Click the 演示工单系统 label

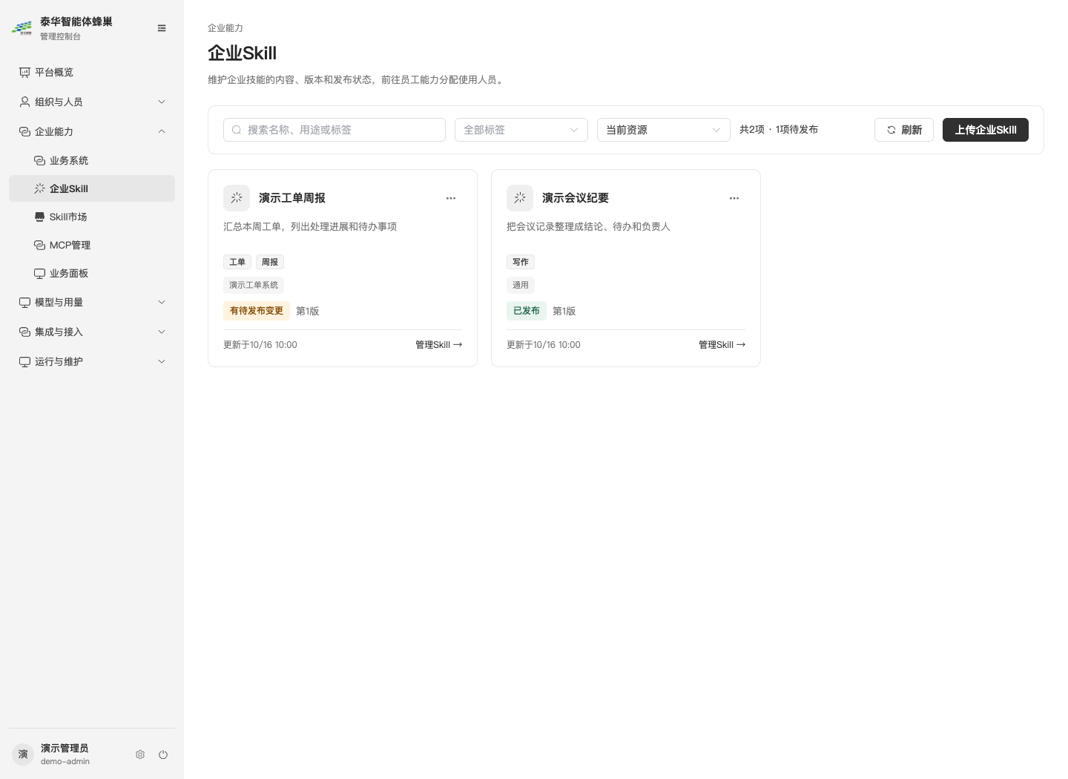pos(254,285)
